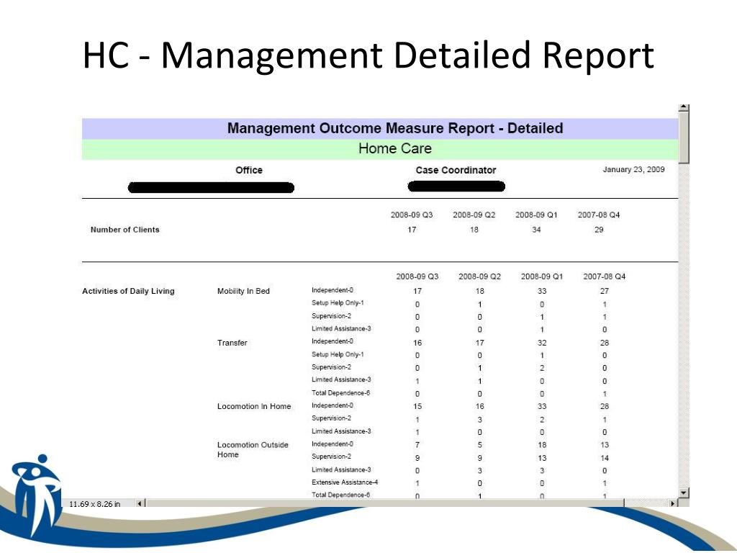This screenshot has height=553, width=737.
Task: Click 'Setup Help Only-1' under Transfer
Action: 338,354
